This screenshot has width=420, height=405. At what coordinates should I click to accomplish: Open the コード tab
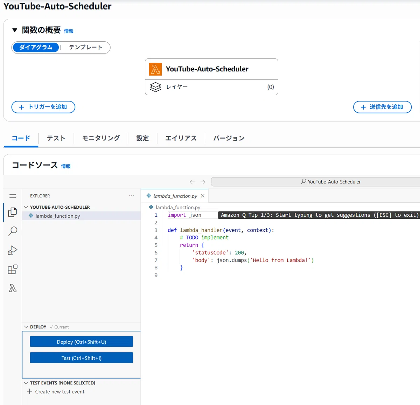tap(21, 138)
